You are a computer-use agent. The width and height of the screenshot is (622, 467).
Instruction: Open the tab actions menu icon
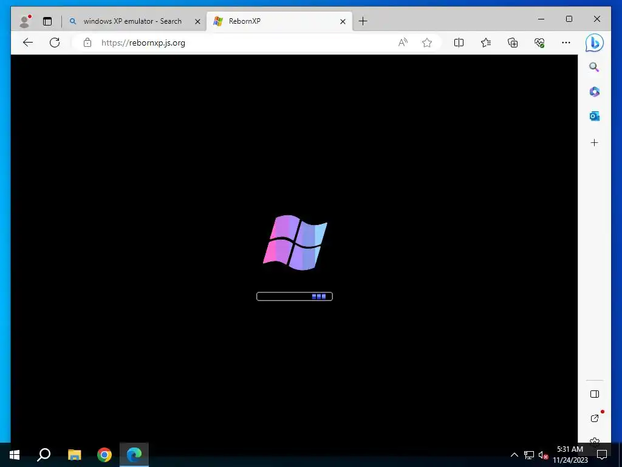(47, 21)
